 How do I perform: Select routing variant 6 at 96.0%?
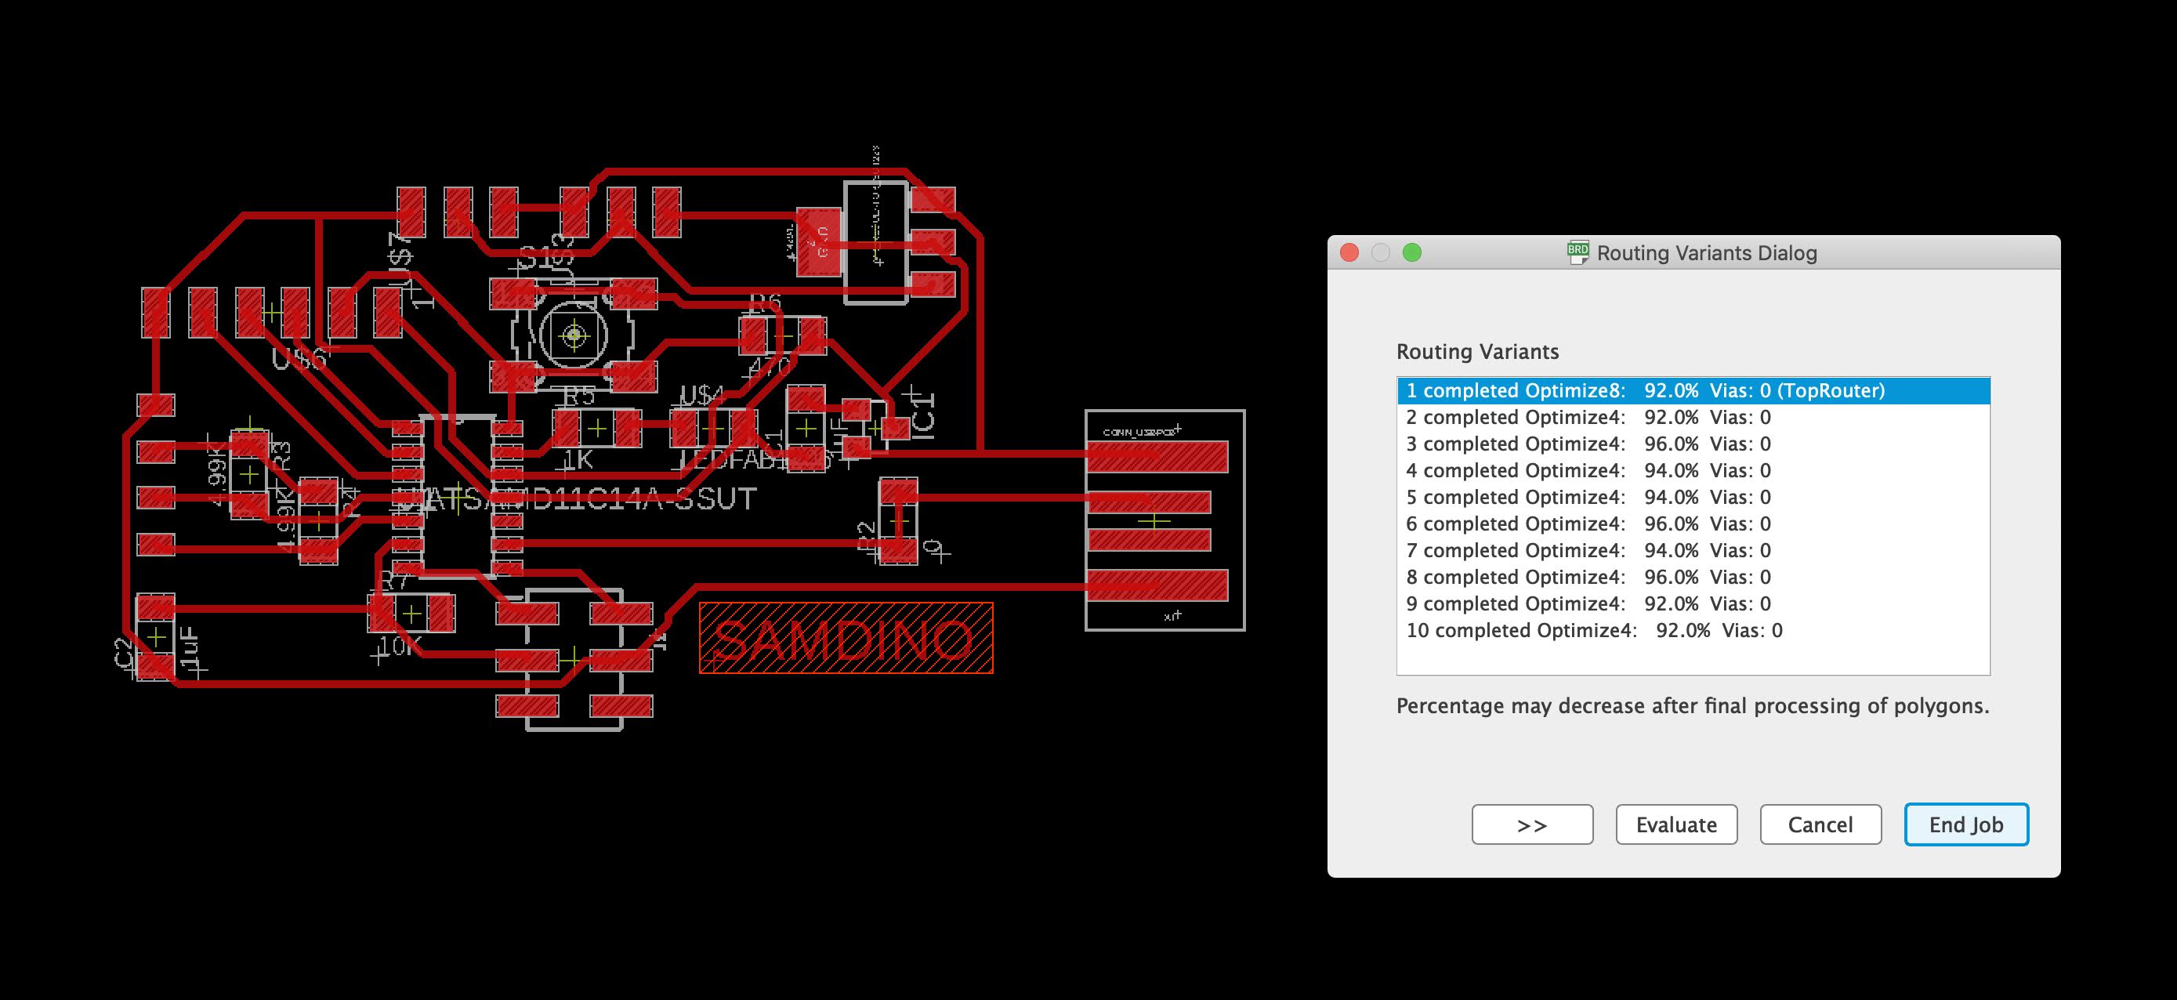tap(1587, 524)
